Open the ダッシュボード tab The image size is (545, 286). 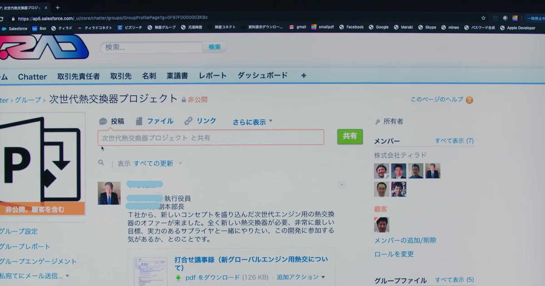(x=263, y=75)
